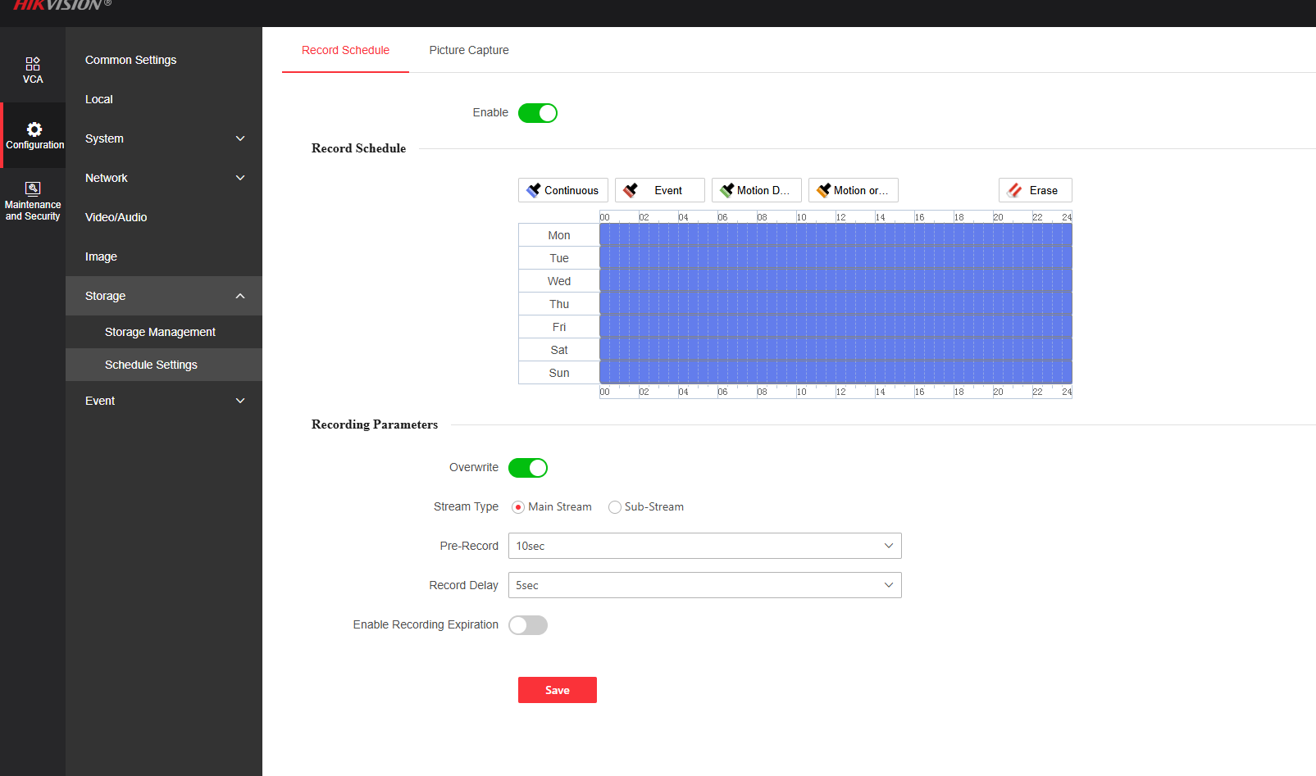This screenshot has width=1316, height=776.
Task: Click the Configuration gear icon
Action: pos(34,129)
